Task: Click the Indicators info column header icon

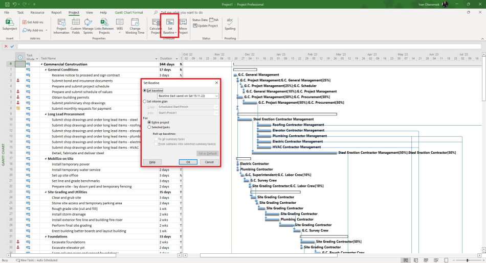Action: click(x=20, y=57)
